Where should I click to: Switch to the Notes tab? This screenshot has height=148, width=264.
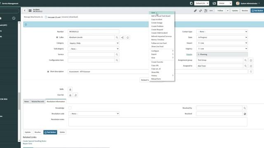coord(26,102)
